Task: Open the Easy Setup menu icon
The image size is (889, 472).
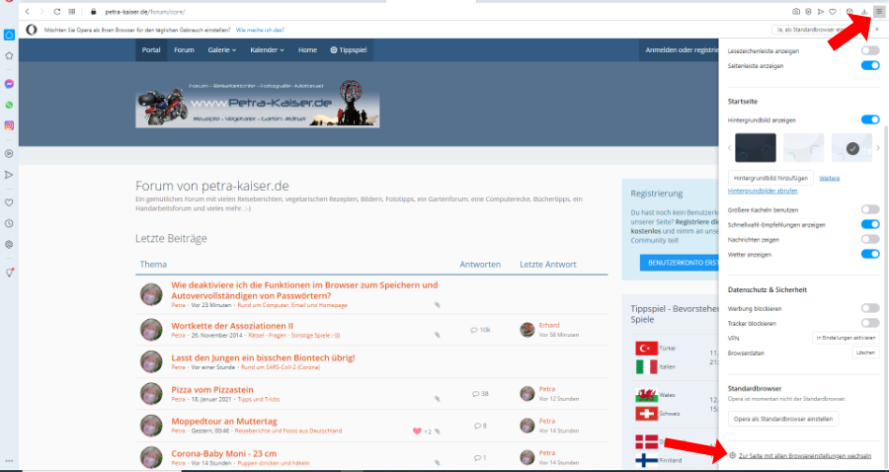Action: [x=878, y=11]
